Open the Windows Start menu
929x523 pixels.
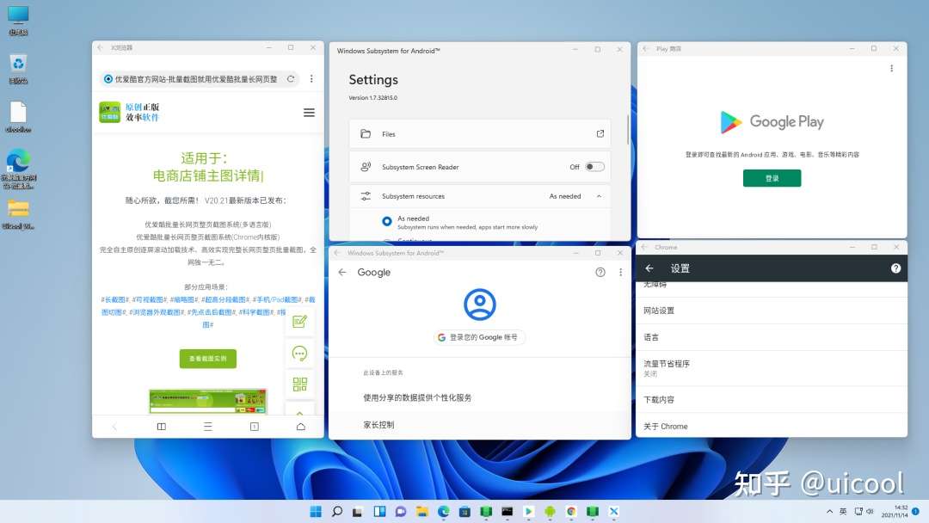[315, 511]
